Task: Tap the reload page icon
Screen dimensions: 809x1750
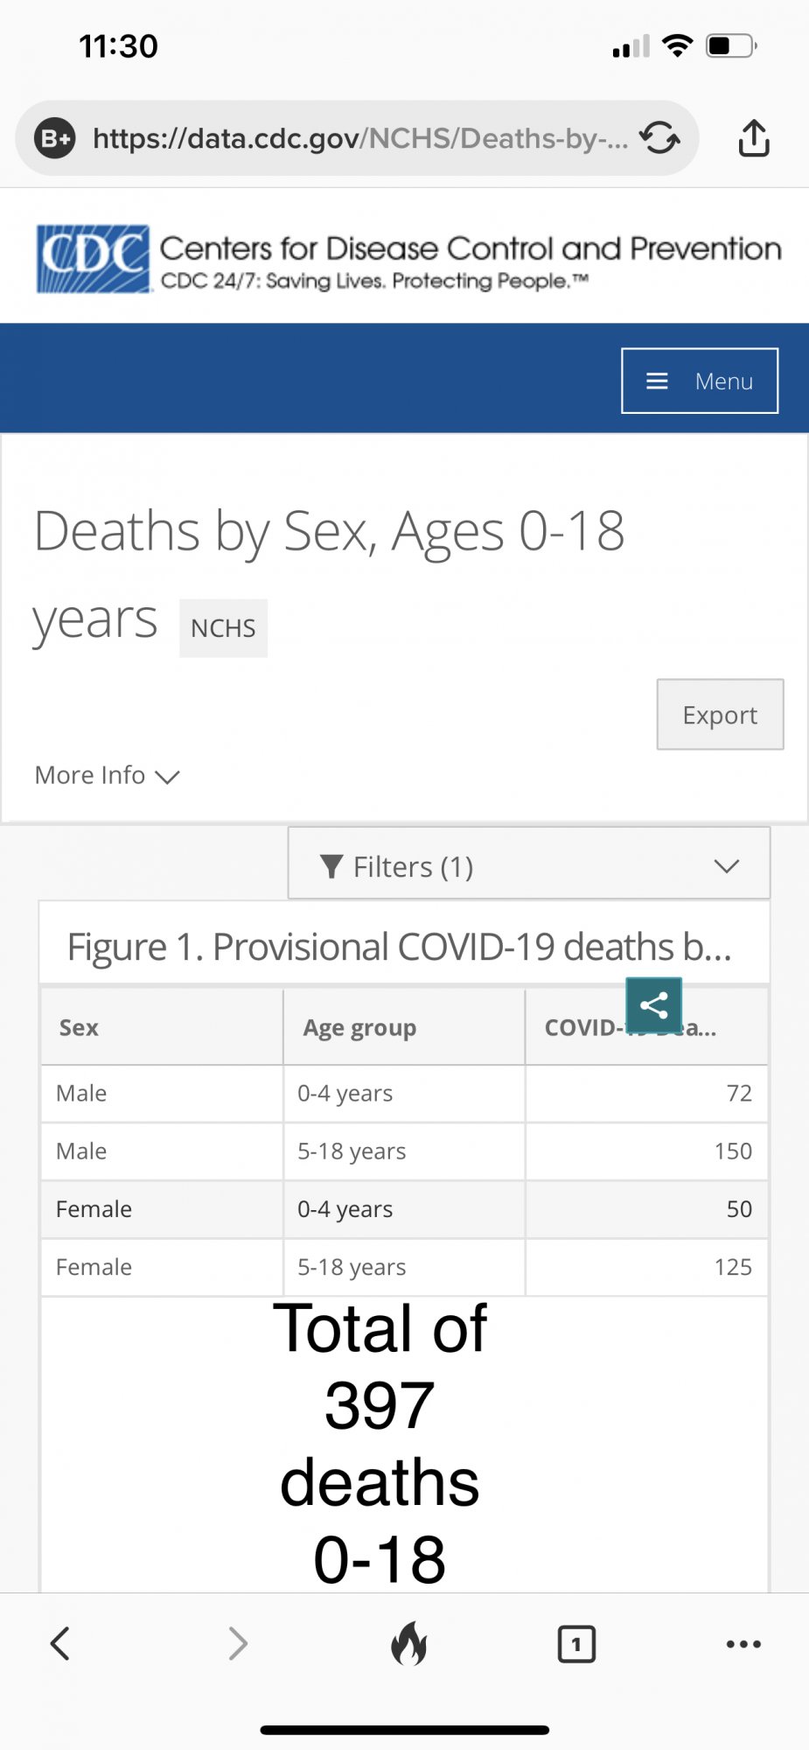Action: [x=659, y=138]
